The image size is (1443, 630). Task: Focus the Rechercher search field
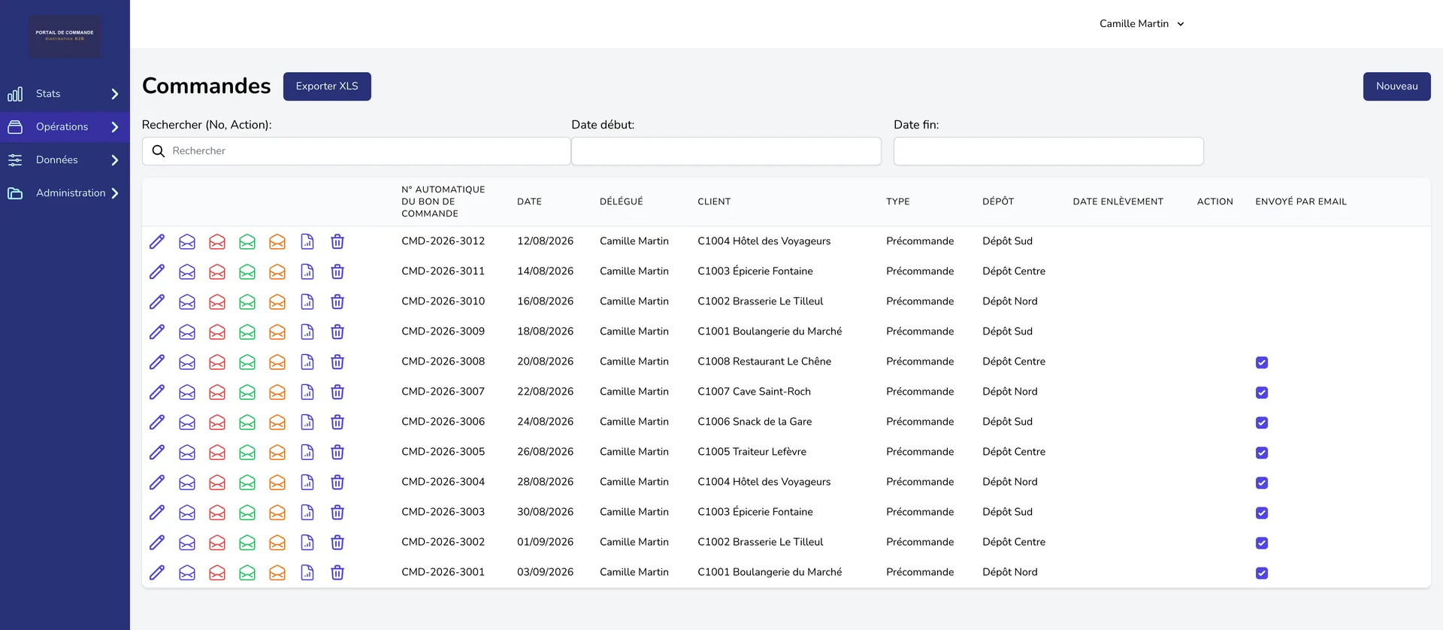356,151
